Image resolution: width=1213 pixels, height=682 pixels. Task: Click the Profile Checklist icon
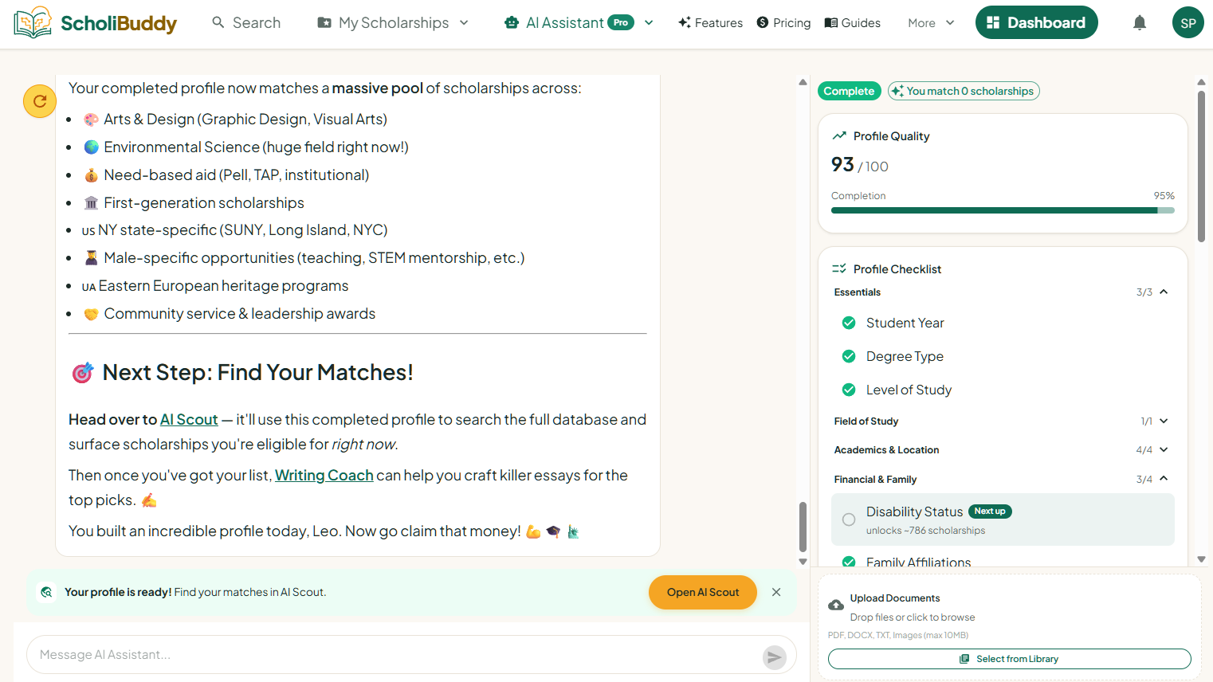coord(839,269)
